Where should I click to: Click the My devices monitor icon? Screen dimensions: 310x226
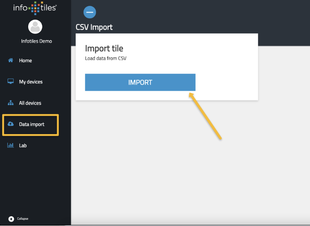(11, 81)
